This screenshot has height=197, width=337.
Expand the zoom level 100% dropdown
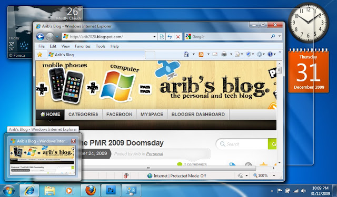coord(274,175)
